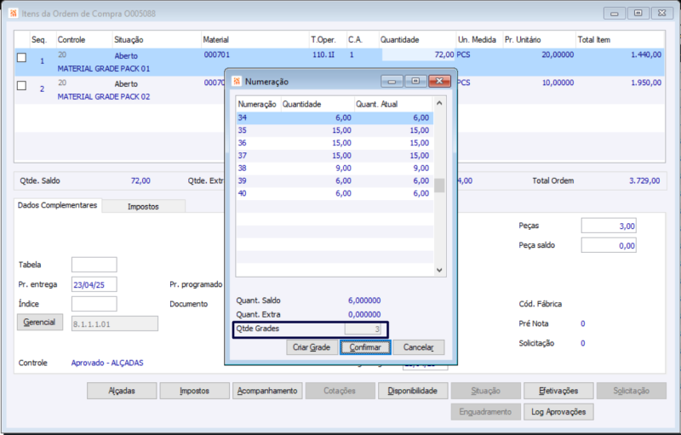Close the Numeração dialog
Screen dimensions: 681x435
pos(439,81)
